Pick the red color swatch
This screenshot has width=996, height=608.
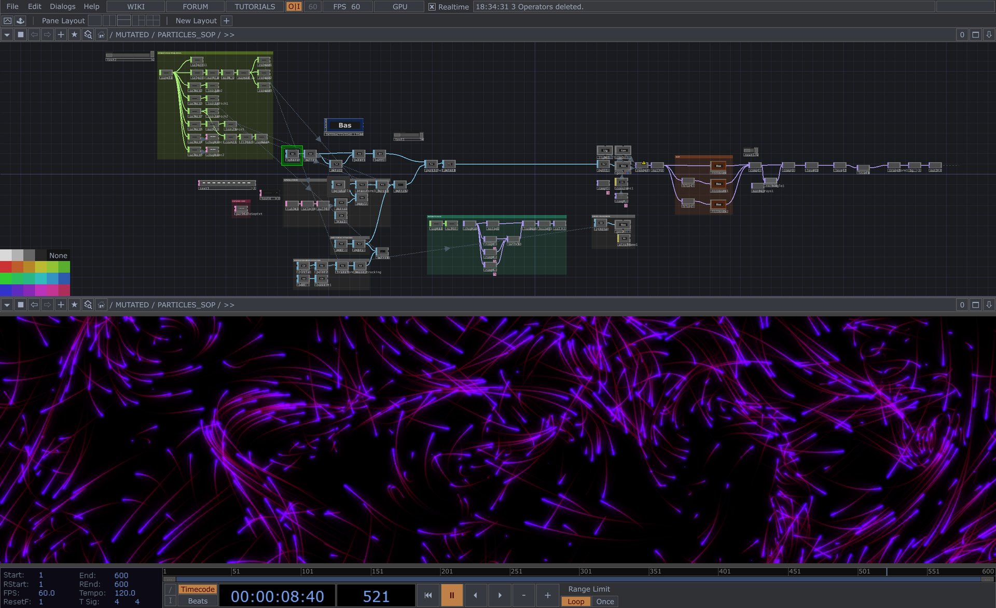pyautogui.click(x=6, y=267)
